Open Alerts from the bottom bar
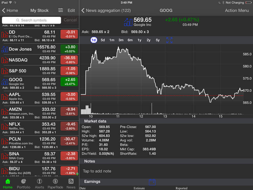The image size is (253, 190). click(39, 181)
